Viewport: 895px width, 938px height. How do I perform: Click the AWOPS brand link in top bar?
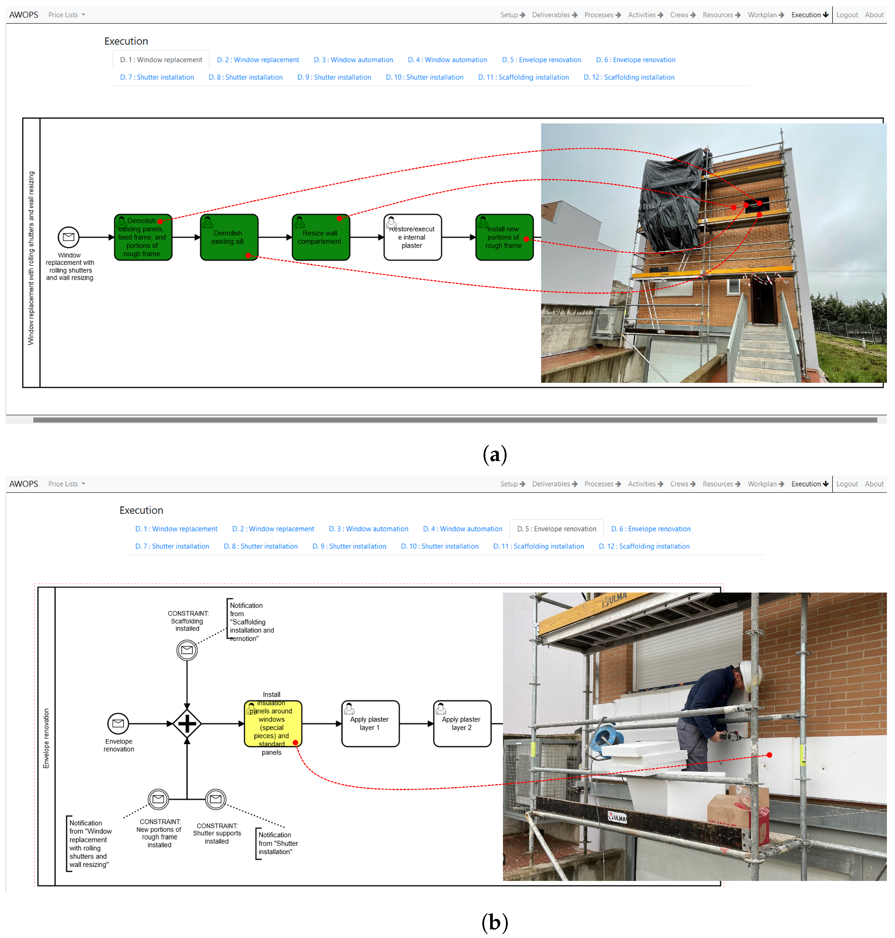point(23,15)
